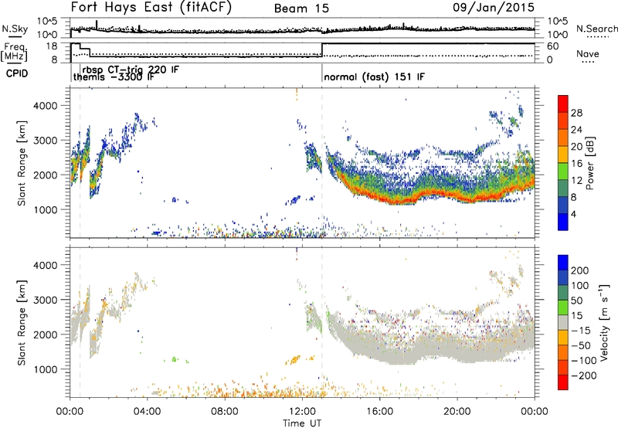Click the 'N.Search' legend label
Image resolution: width=618 pixels, height=428 pixels.
pyautogui.click(x=597, y=29)
